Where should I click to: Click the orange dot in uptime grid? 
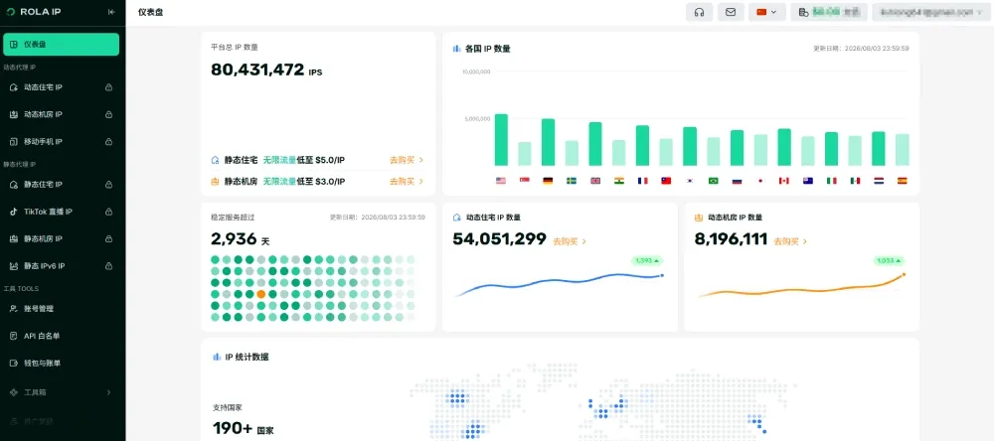pos(261,294)
